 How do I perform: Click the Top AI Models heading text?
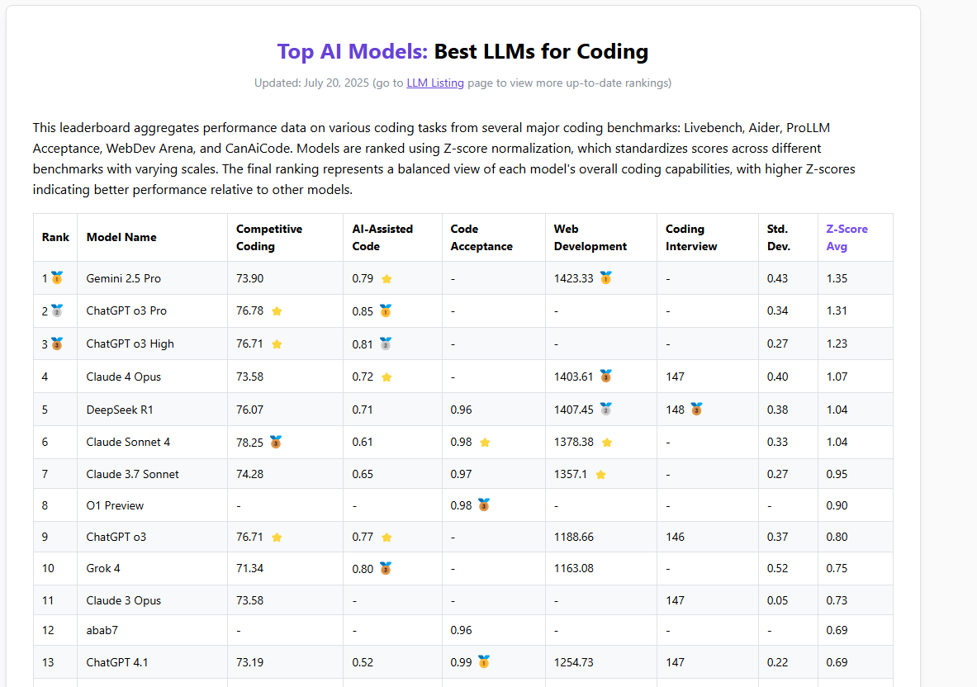(x=352, y=51)
